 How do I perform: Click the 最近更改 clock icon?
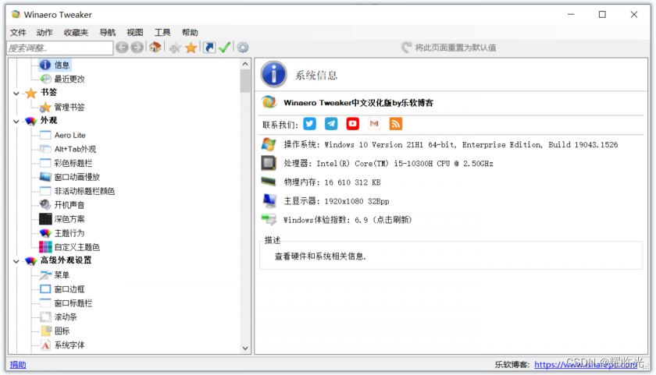click(45, 79)
